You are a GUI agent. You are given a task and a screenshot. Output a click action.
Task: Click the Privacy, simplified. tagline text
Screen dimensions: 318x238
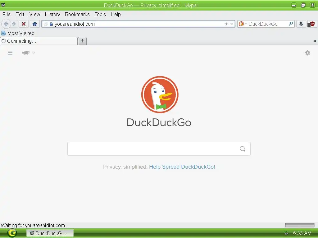[x=125, y=167]
